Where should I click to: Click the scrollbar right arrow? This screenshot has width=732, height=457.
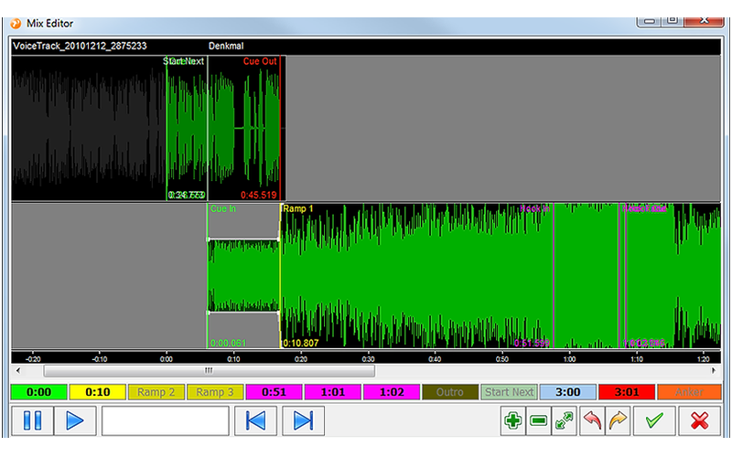point(714,371)
